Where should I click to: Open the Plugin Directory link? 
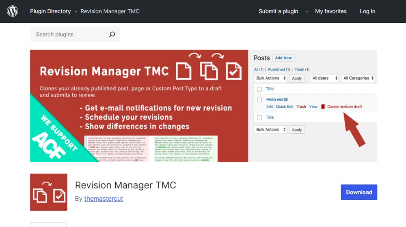tap(50, 11)
